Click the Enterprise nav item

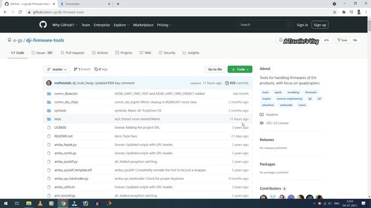[x=102, y=25]
